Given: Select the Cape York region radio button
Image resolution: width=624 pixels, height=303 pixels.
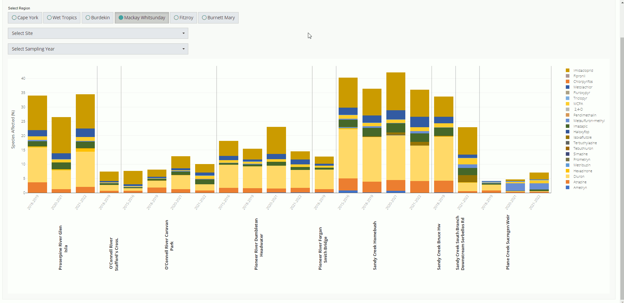Looking at the screenshot, I should [x=25, y=18].
